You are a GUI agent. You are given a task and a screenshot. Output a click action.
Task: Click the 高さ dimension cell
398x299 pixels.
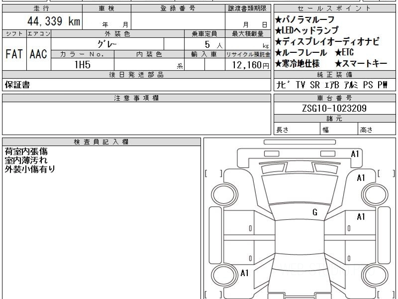coord(377,129)
